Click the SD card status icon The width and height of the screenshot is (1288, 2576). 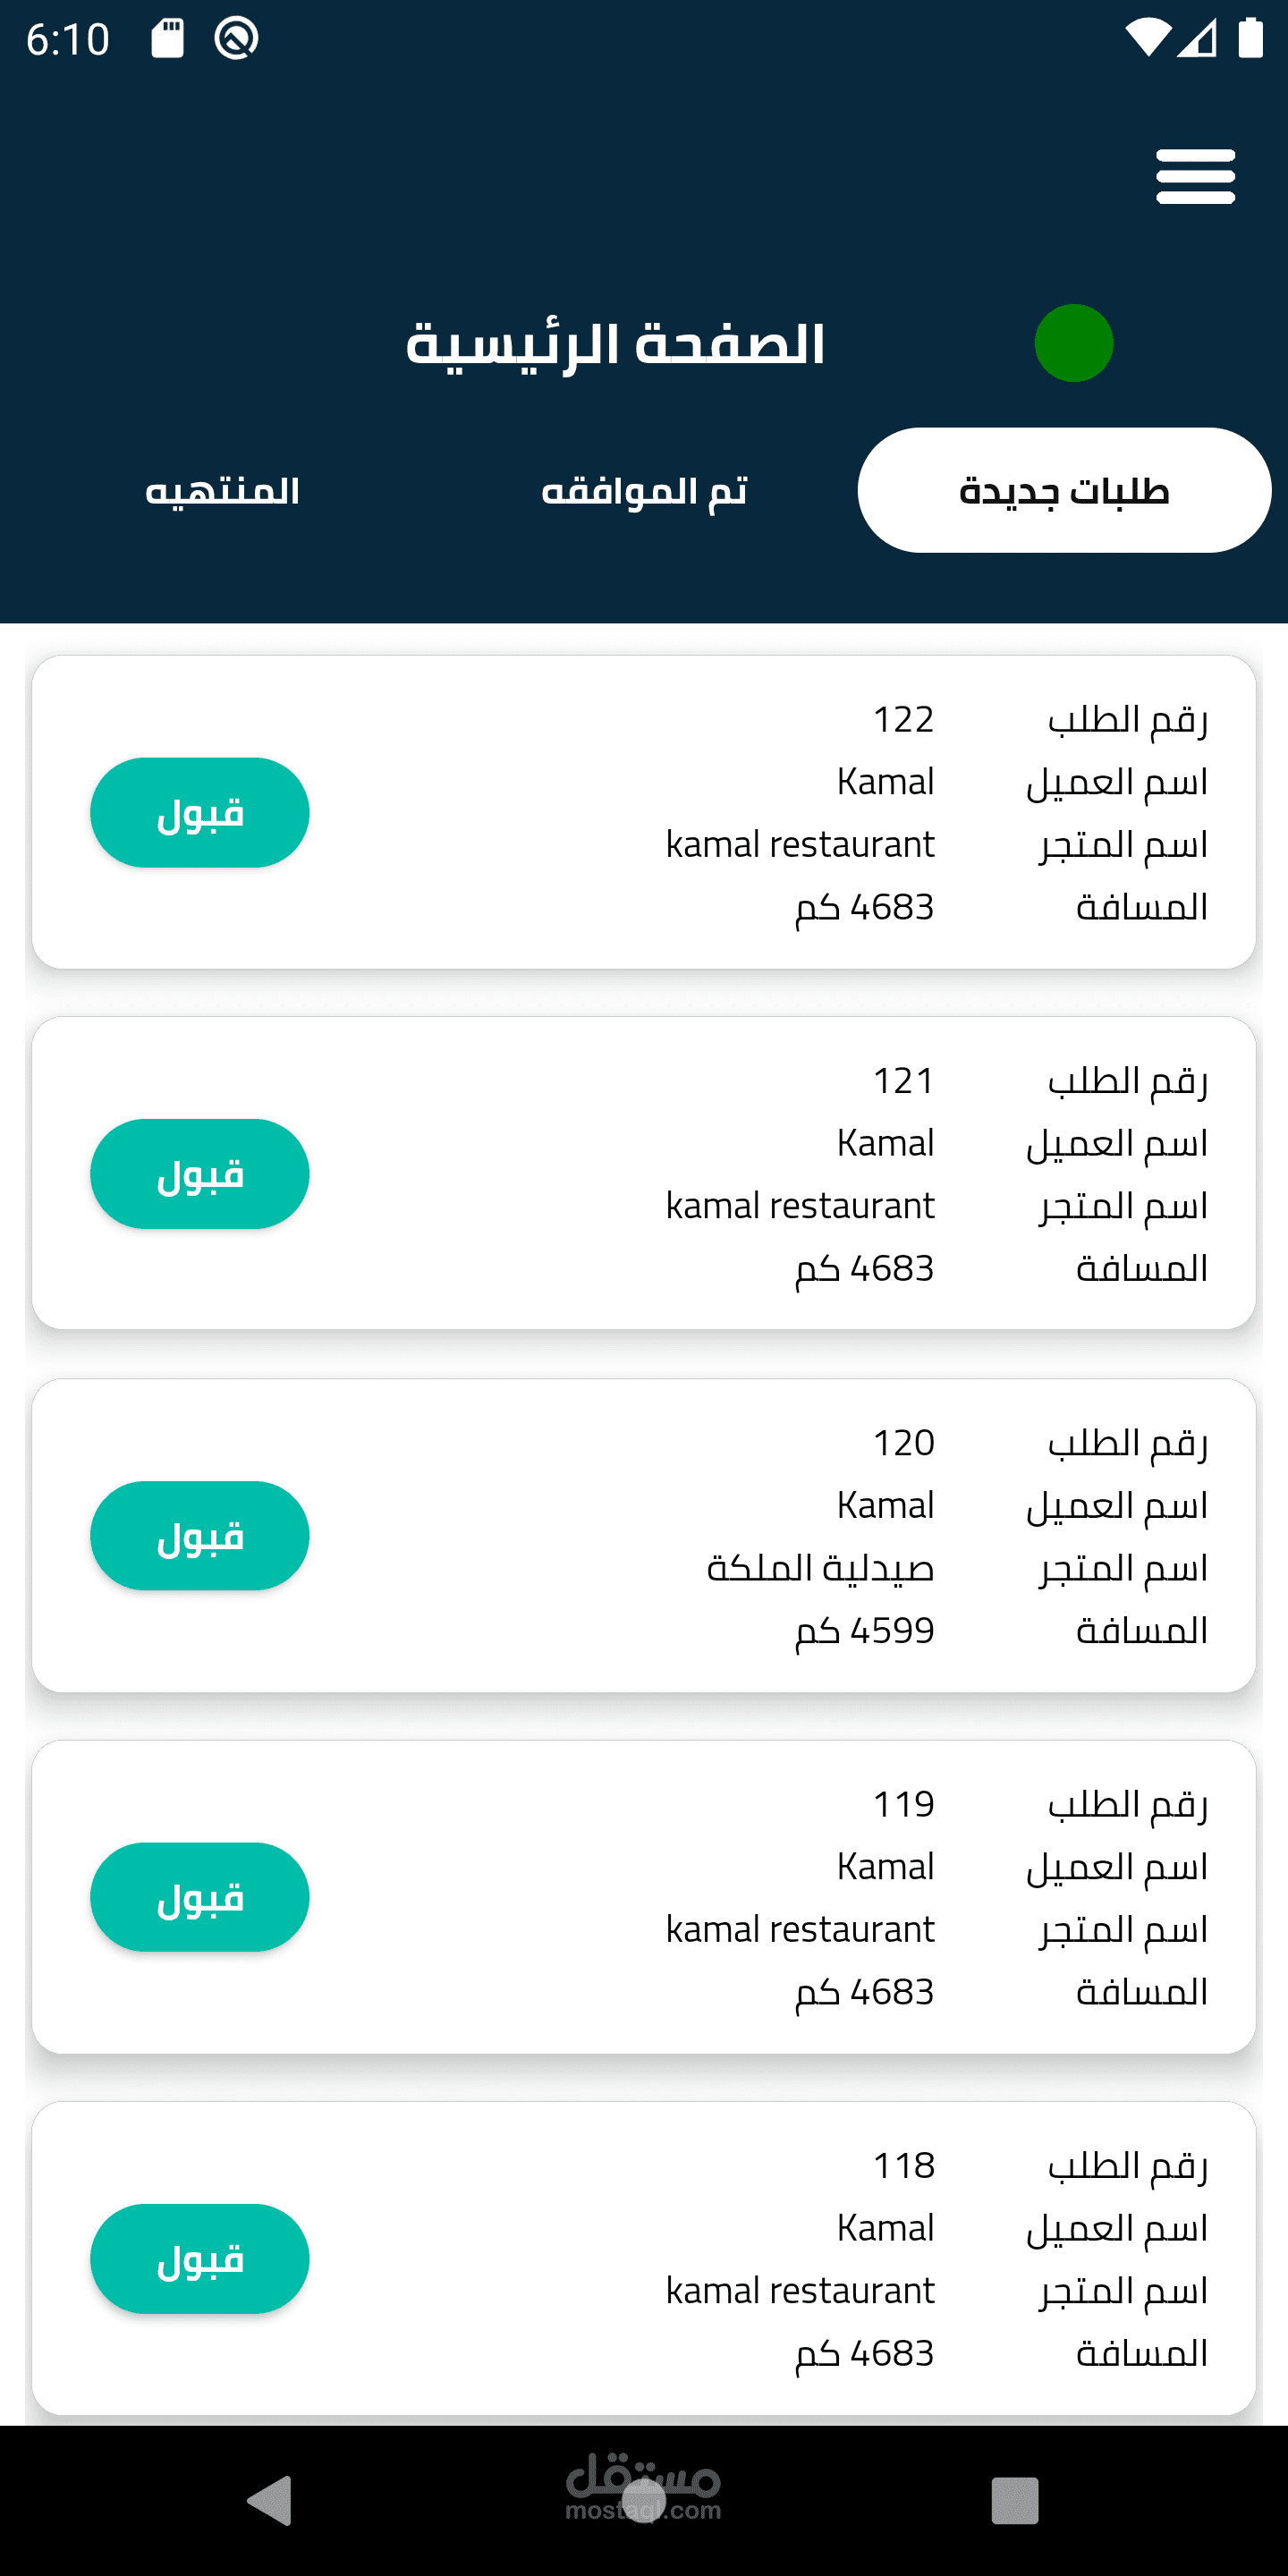click(x=168, y=39)
